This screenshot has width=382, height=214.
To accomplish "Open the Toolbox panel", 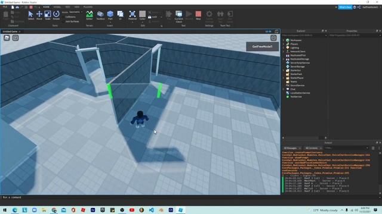I will [x=100, y=15].
